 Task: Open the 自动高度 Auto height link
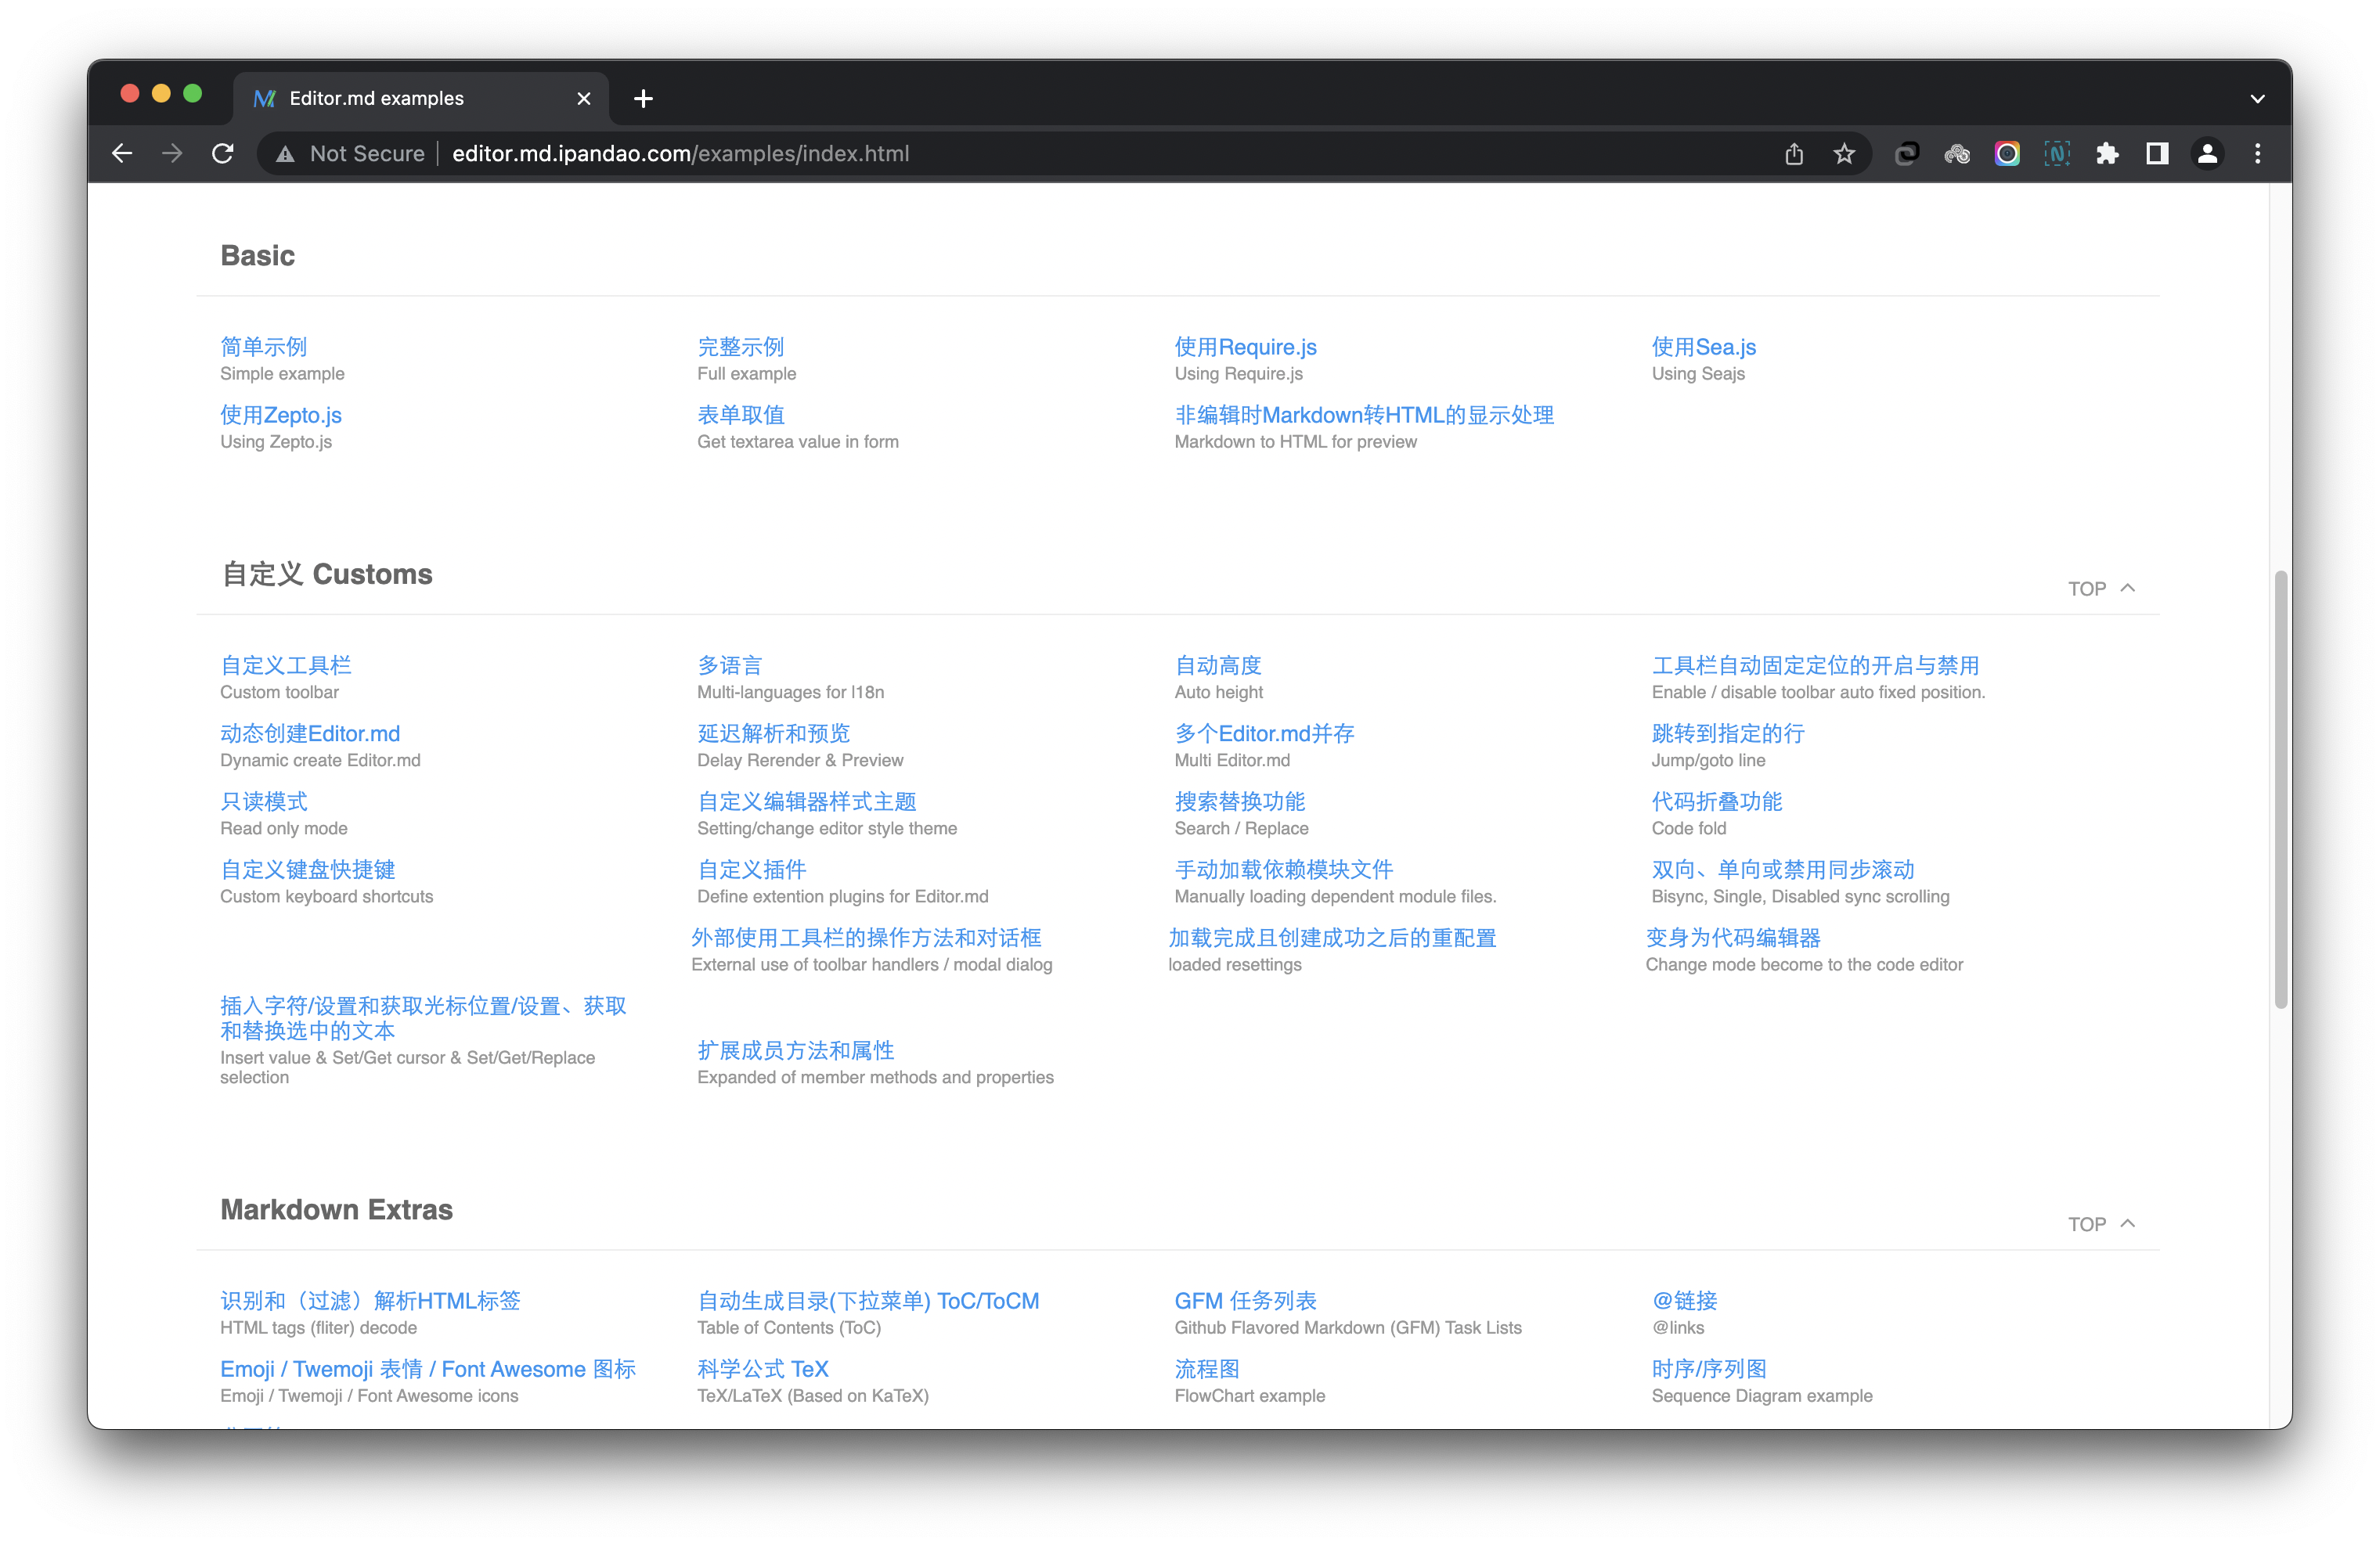coord(1217,665)
